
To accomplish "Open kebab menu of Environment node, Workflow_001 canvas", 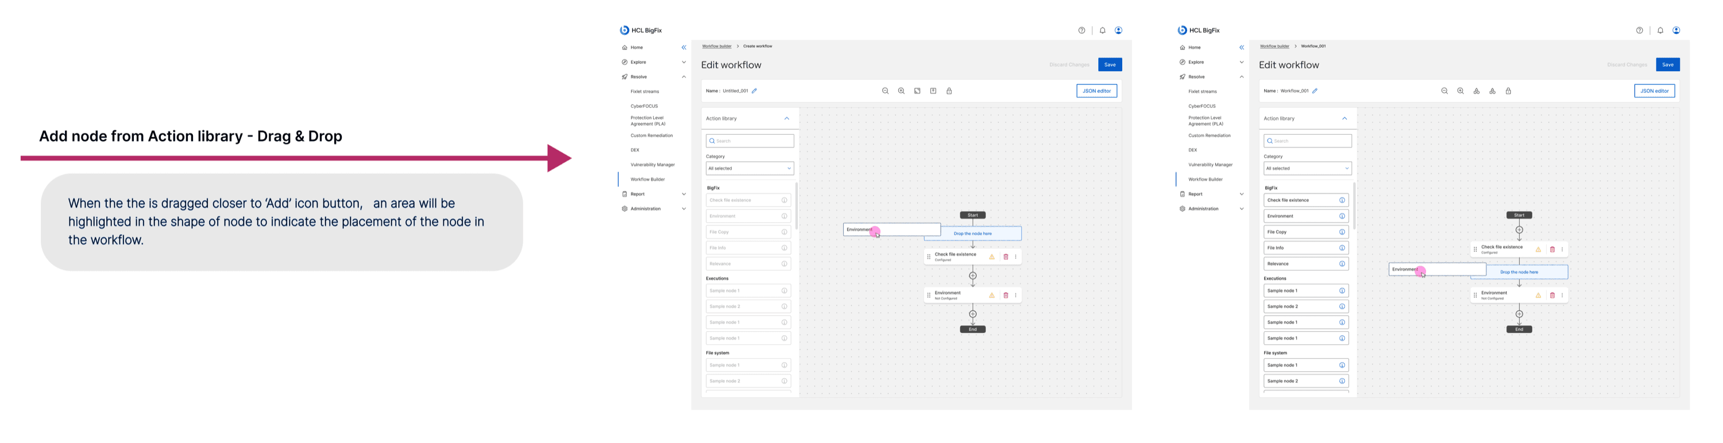I will click(1562, 296).
